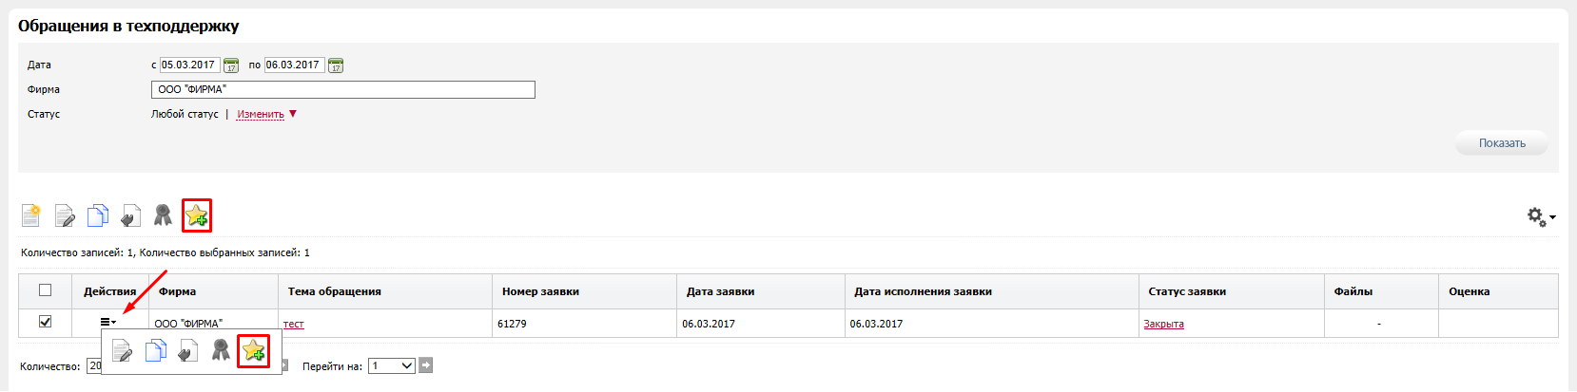
Task: Click the ribbon award icon in the top toolbar
Action: pyautogui.click(x=163, y=215)
